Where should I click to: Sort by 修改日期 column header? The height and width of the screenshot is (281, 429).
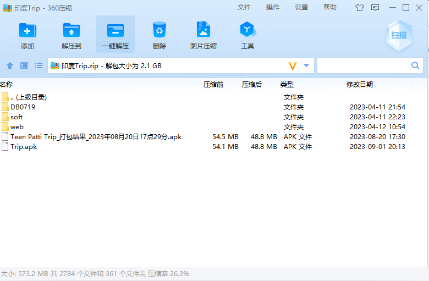tap(359, 85)
